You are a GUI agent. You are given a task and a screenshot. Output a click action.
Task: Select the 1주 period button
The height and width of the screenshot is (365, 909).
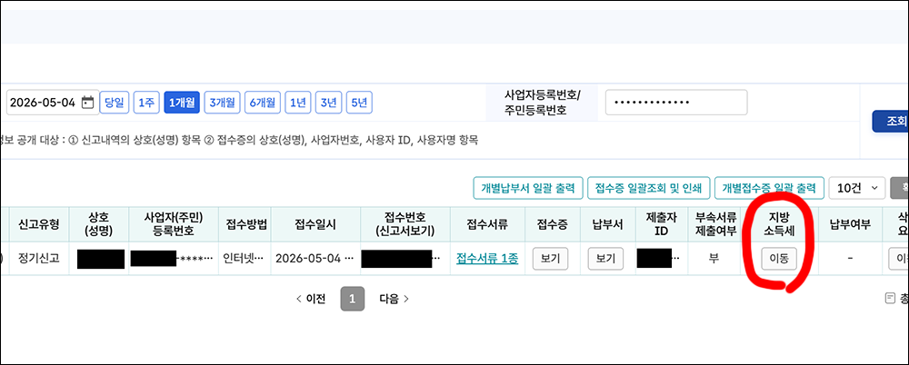click(x=146, y=103)
